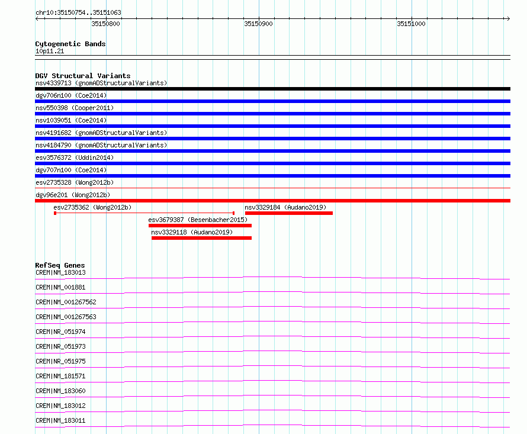Select variant label esv3576372 (Uddin2014)
Viewport: 527px width, 434px height.
coord(75,157)
